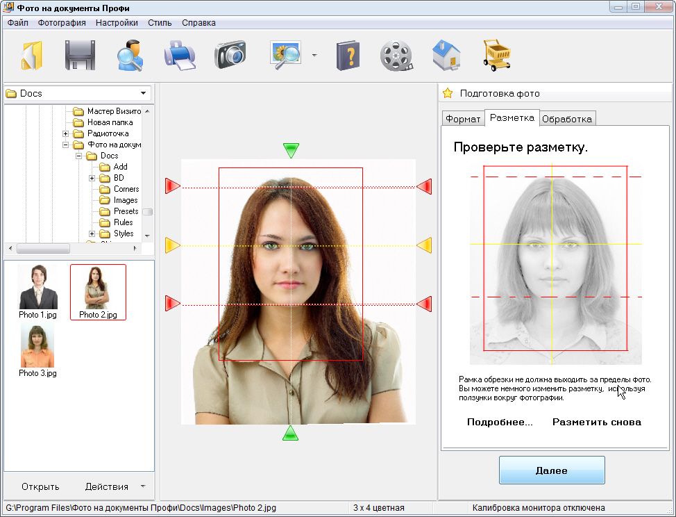Click the left yellow eye-line marker

tap(172, 245)
